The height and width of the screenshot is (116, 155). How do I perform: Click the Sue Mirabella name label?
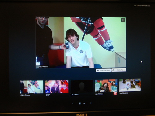(x=124, y=93)
